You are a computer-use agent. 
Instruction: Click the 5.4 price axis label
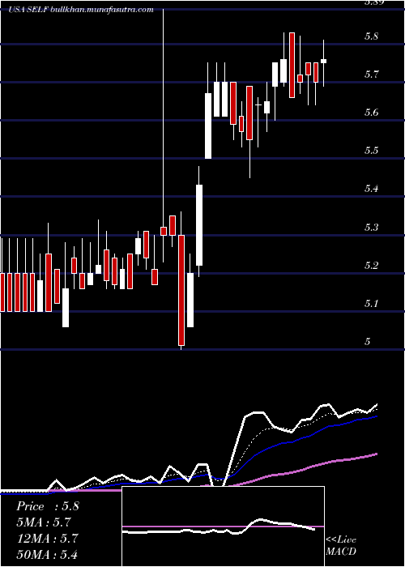[x=371, y=189]
